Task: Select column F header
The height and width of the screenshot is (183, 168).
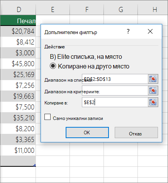Action: [x=87, y=10]
